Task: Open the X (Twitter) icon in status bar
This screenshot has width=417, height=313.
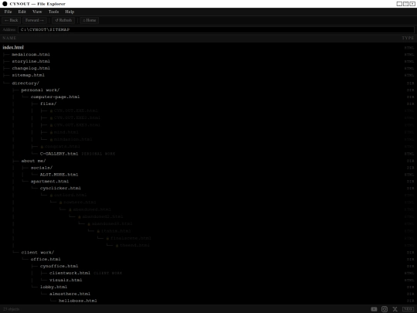Action: (x=395, y=309)
